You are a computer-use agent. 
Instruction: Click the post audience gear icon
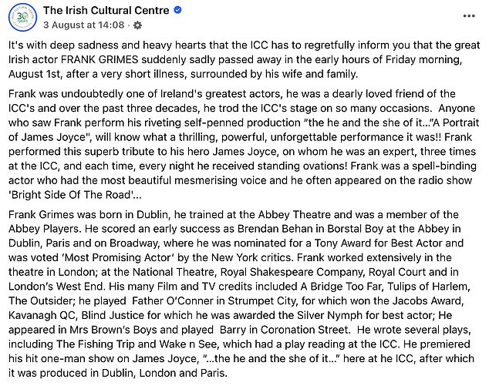137,25
